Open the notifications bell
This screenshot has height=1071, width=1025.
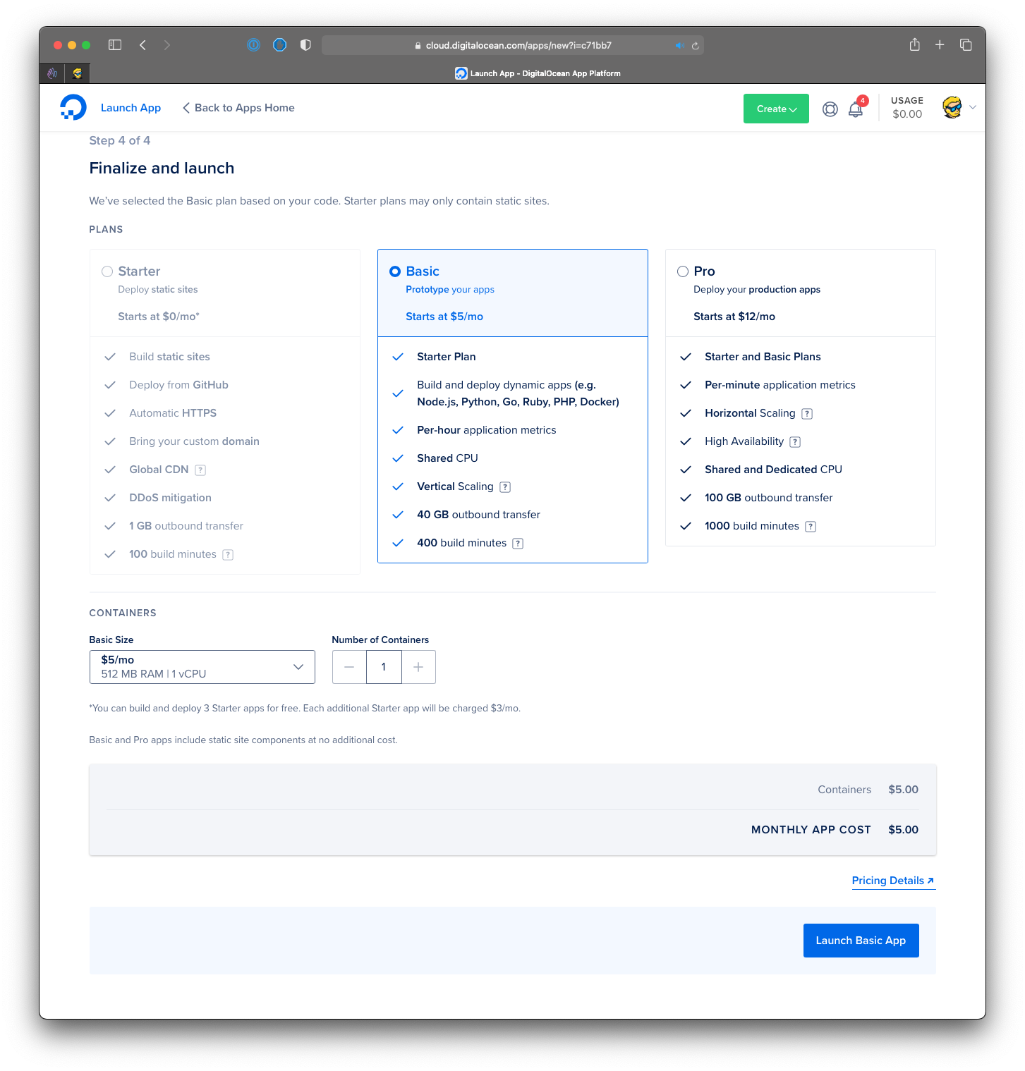[855, 110]
